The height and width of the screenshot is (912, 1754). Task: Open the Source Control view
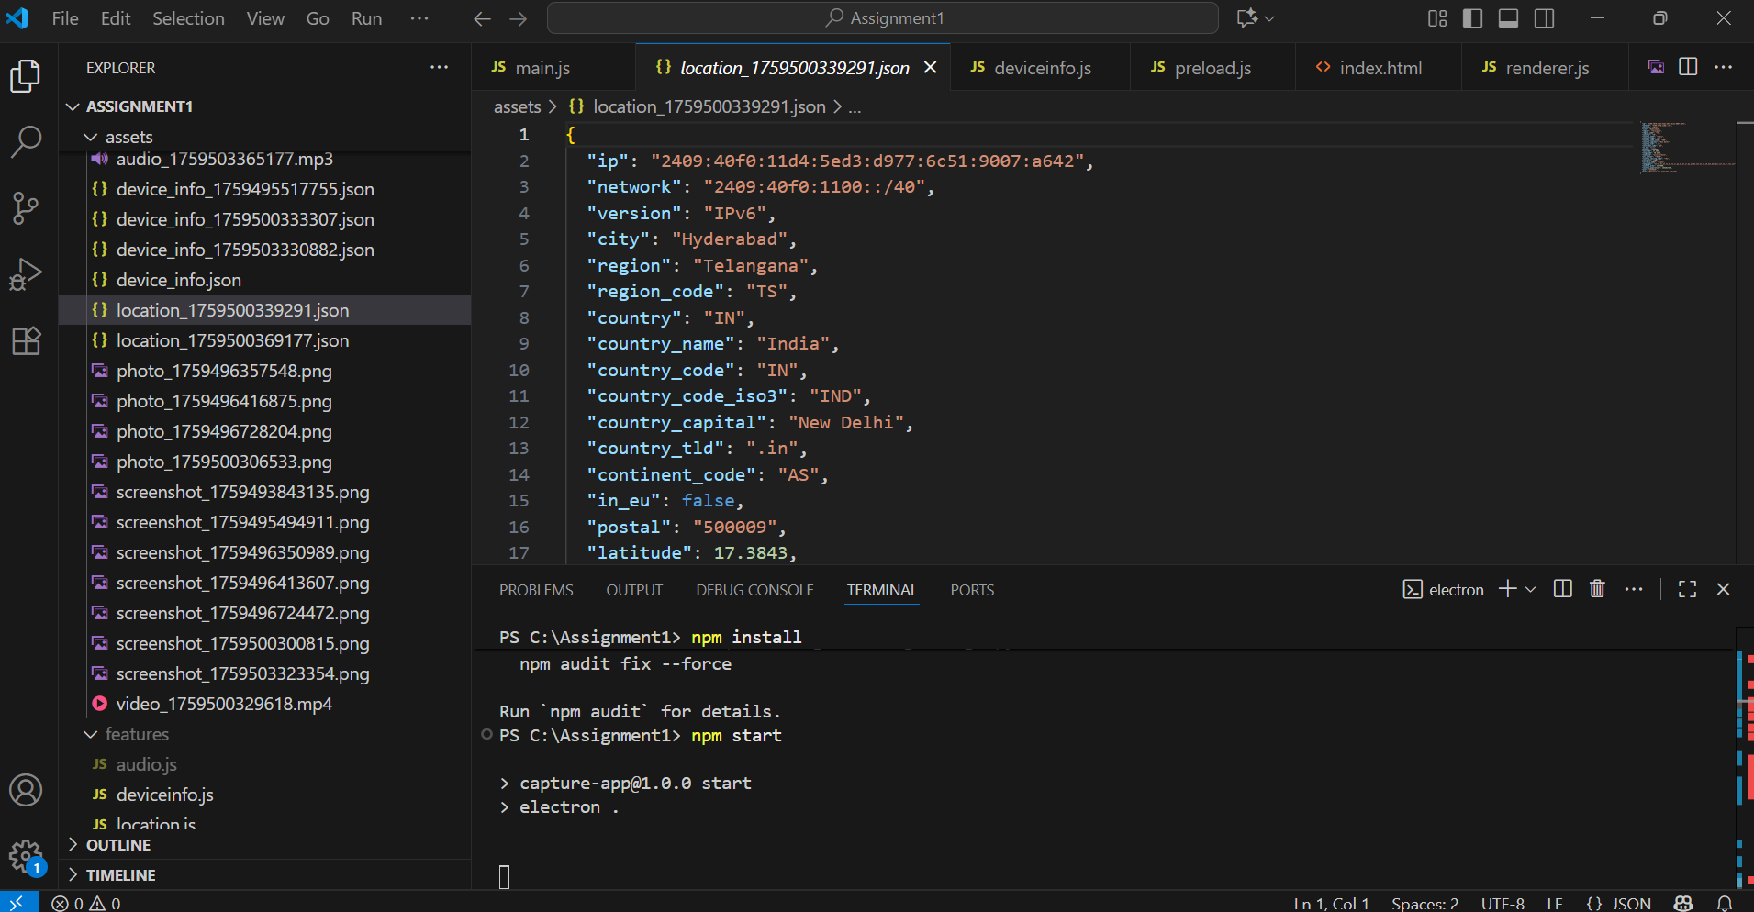tap(26, 208)
